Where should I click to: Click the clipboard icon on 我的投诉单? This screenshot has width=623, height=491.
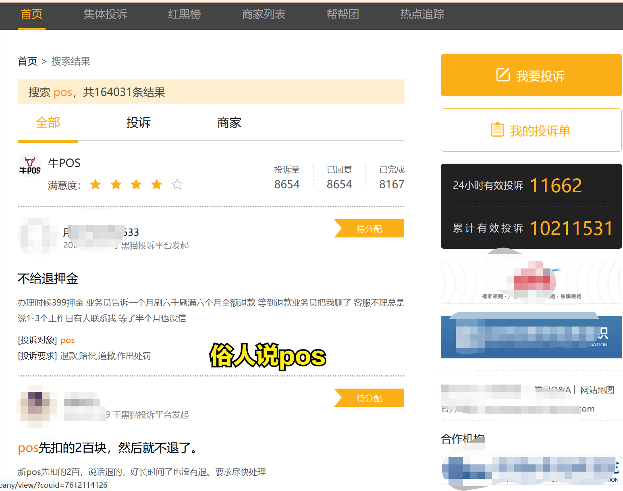497,129
